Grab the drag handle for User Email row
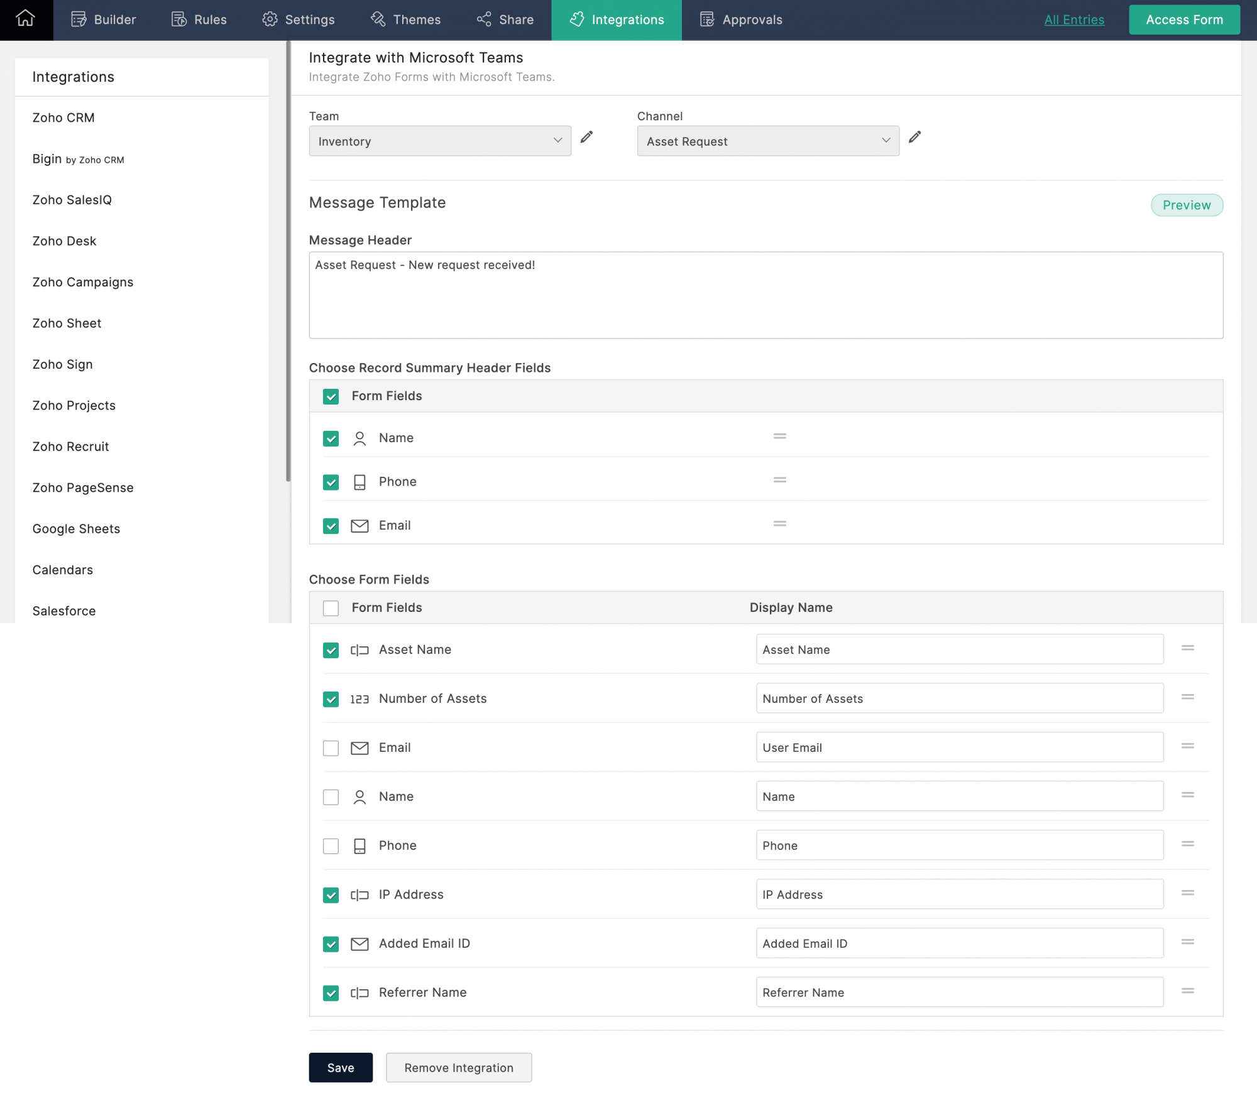The width and height of the screenshot is (1257, 1103). click(x=1188, y=746)
